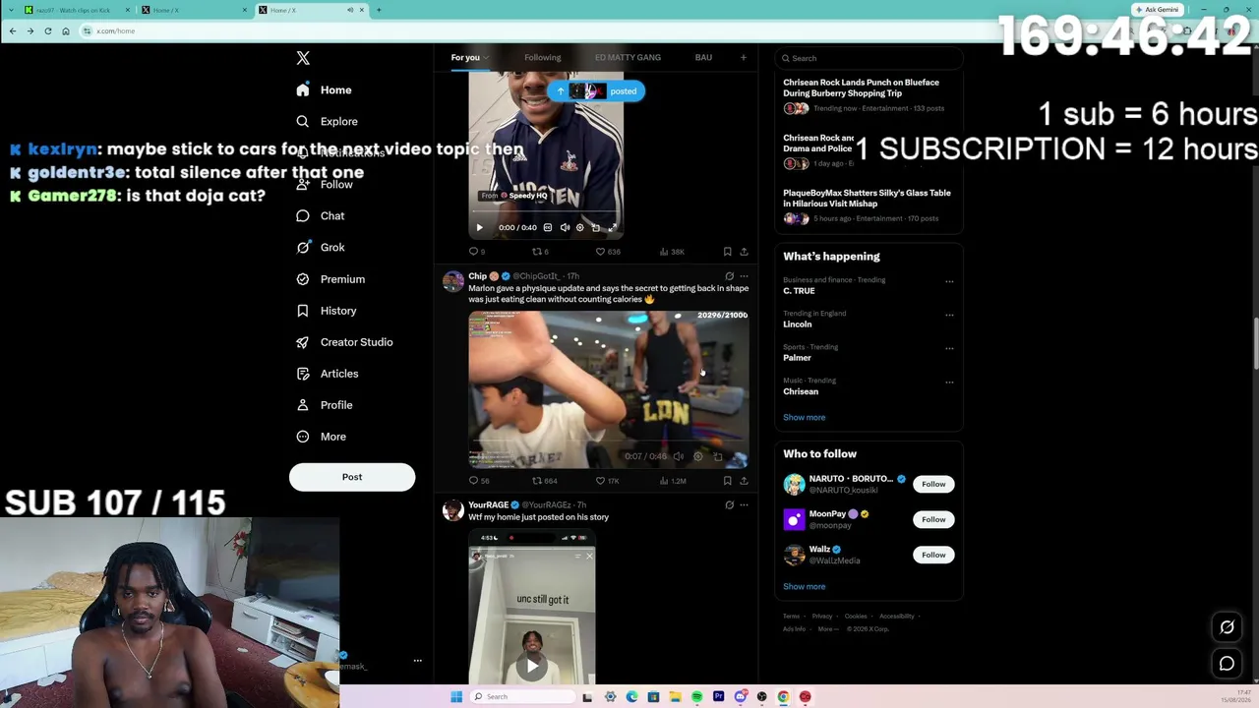Follow the MoonPay account

(x=933, y=519)
